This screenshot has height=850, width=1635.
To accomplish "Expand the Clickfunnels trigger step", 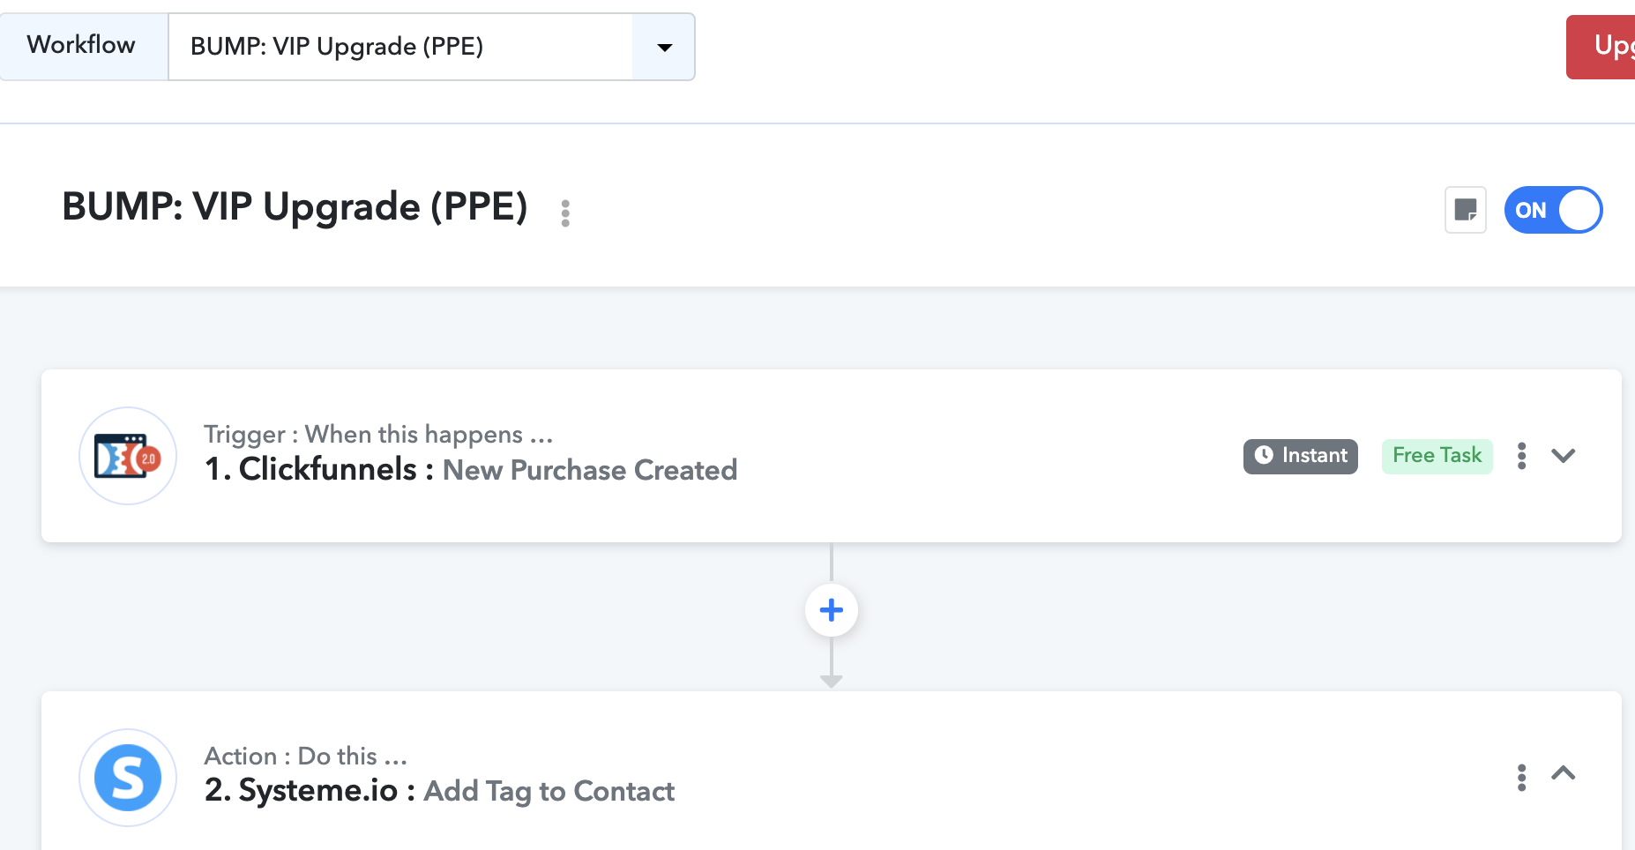I will 1563,456.
